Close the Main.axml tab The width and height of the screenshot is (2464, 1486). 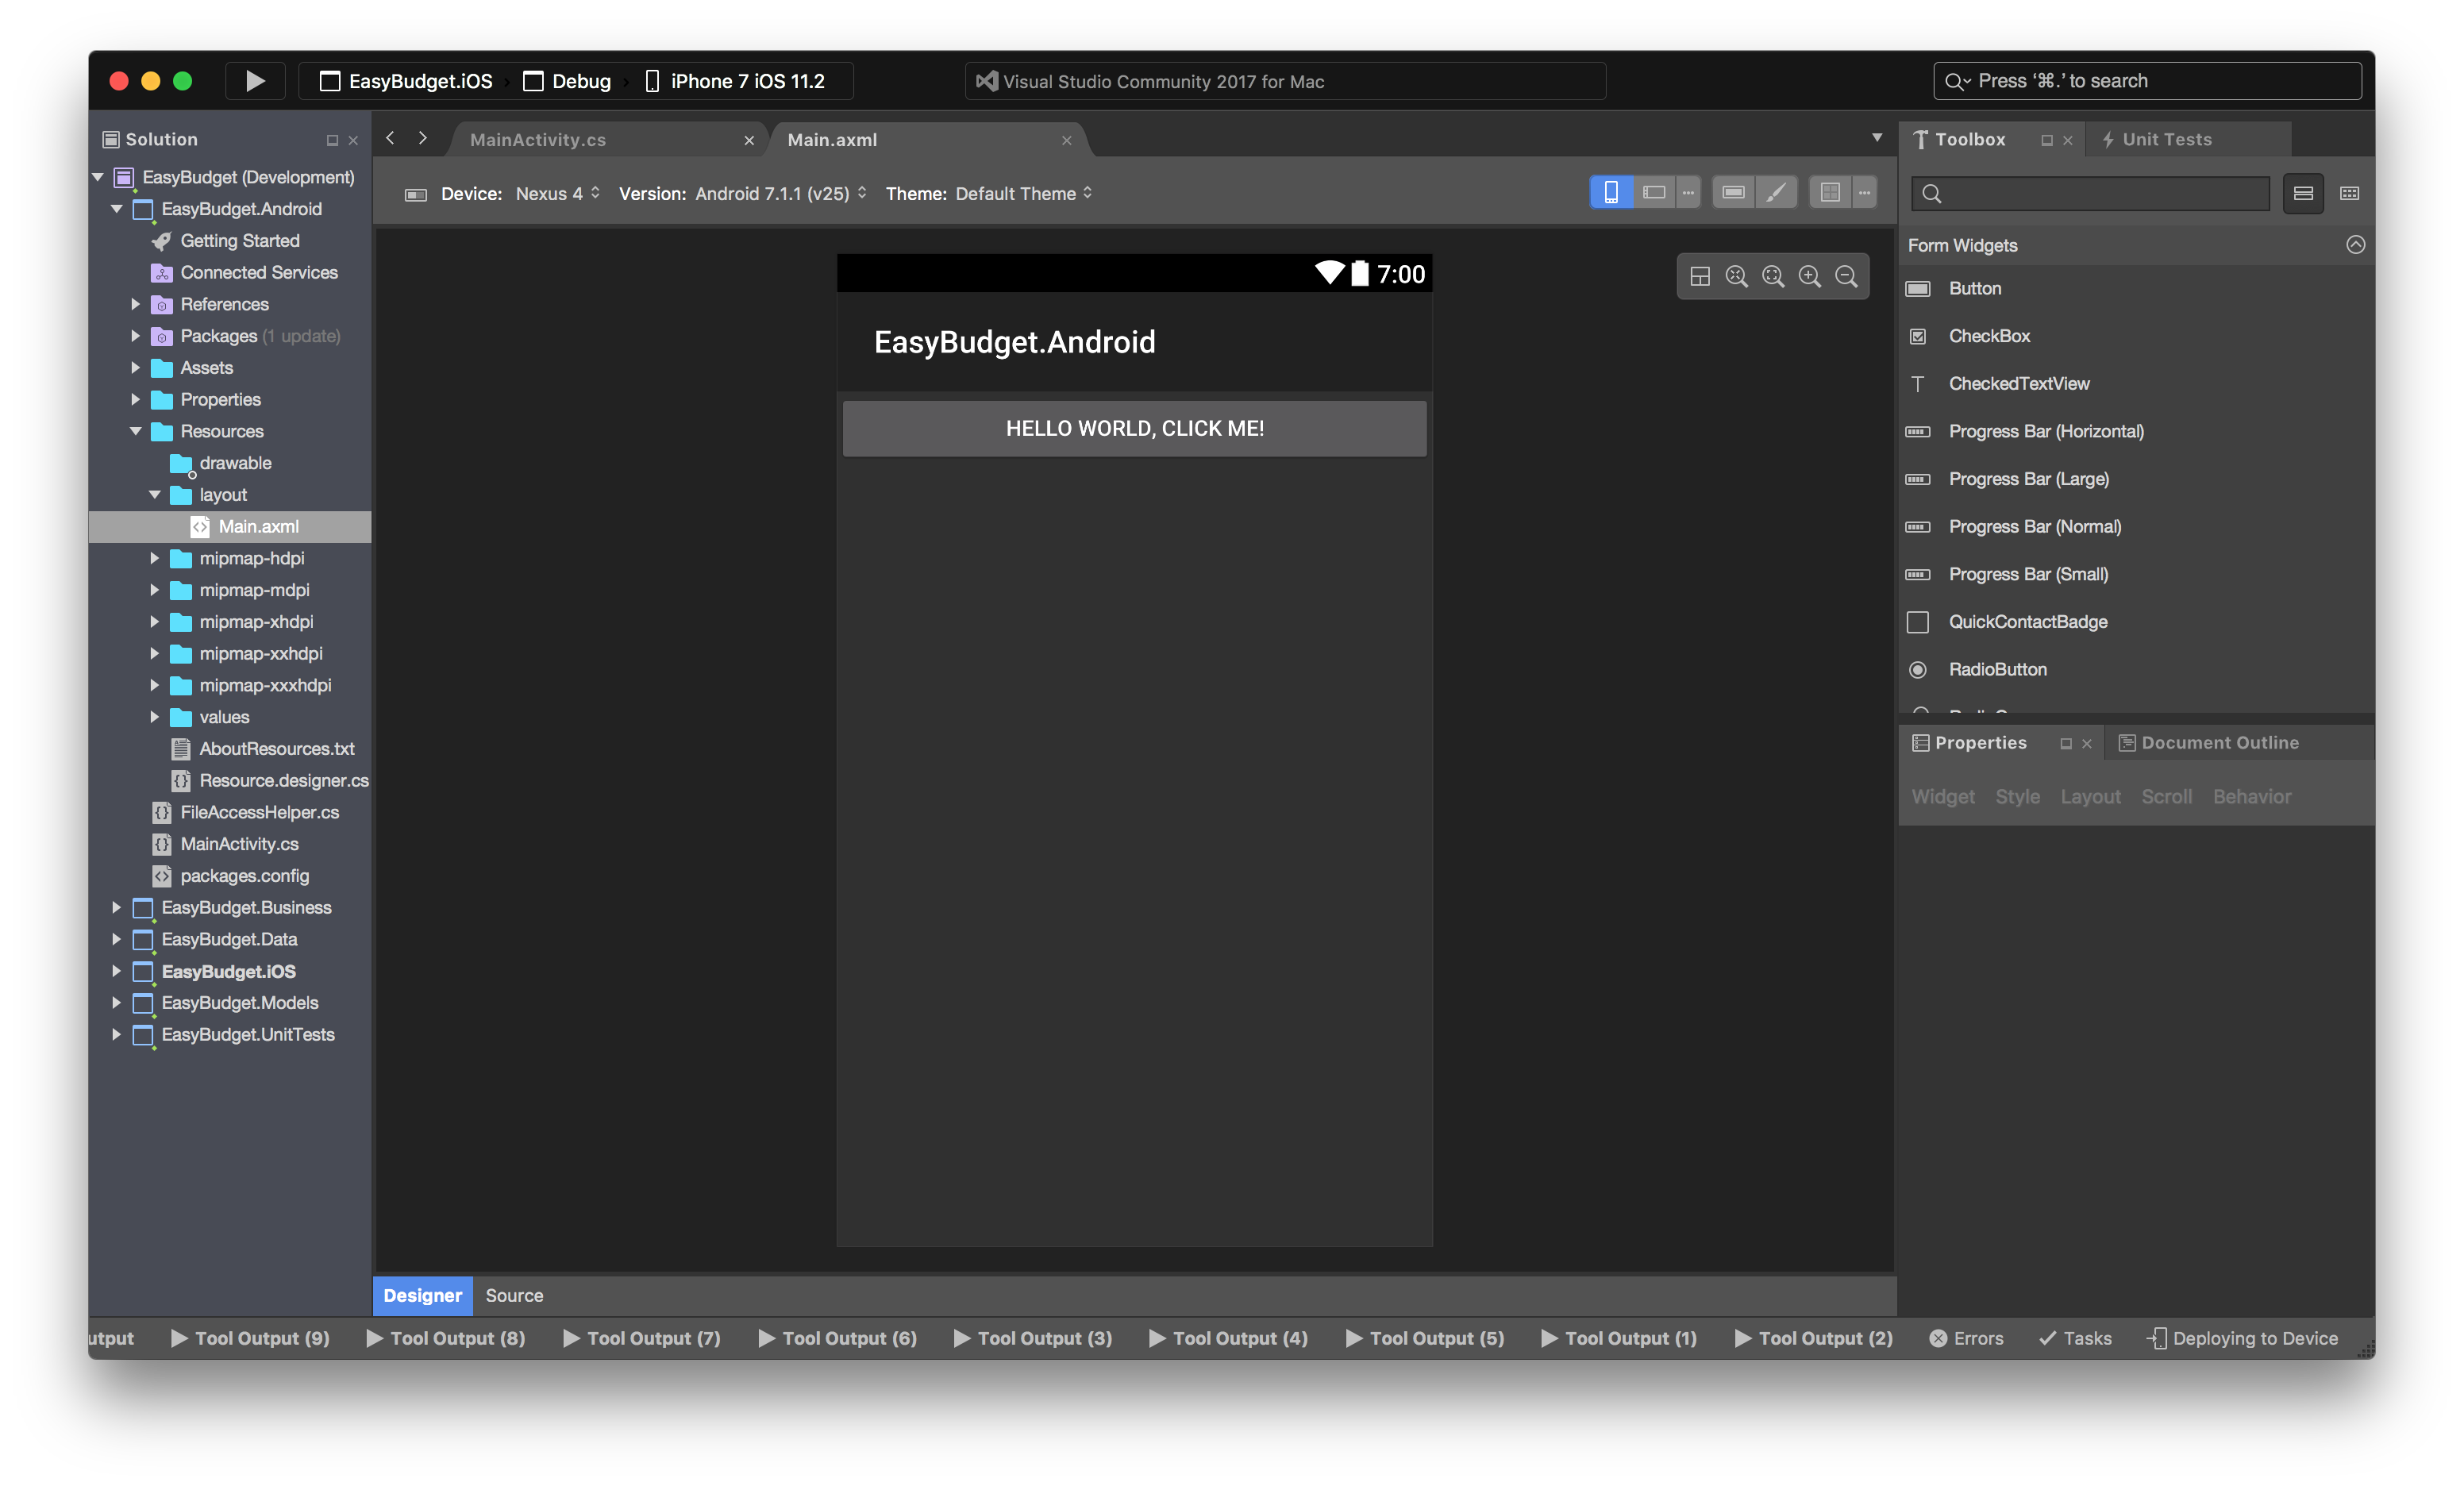(x=1066, y=141)
